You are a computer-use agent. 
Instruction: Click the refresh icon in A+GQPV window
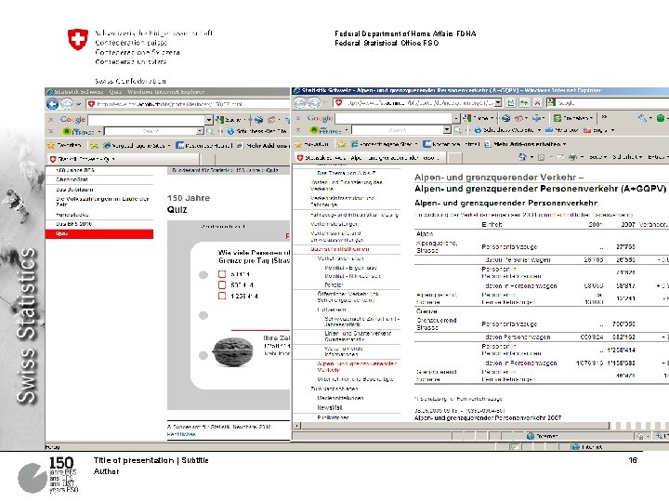pos(524,102)
